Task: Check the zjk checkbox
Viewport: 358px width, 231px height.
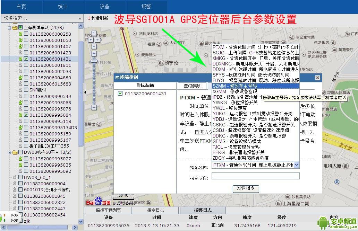Action: [20, 221]
